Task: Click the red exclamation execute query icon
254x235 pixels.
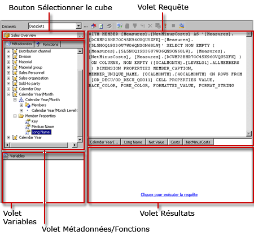Action: 165,25
